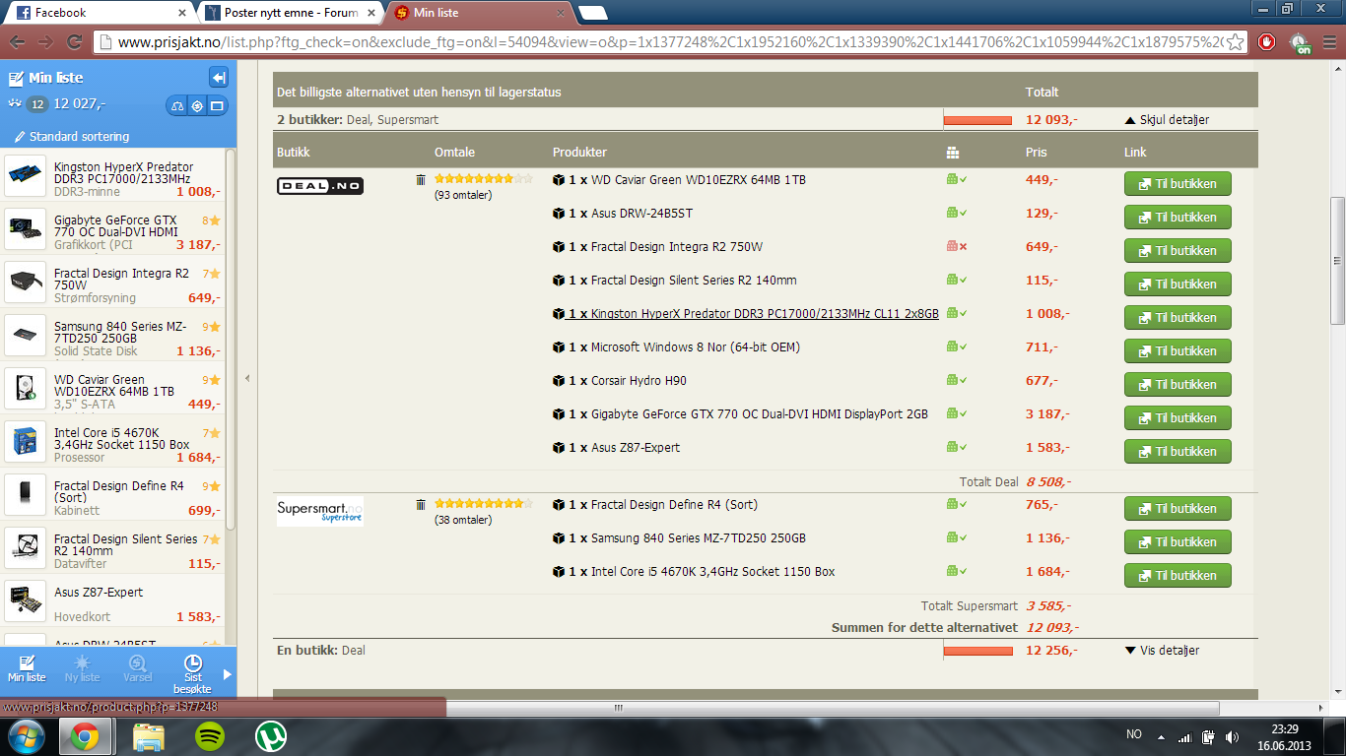Select Samsung 840 Series item in sidebar list
This screenshot has width=1346, height=756.
pyautogui.click(x=114, y=336)
